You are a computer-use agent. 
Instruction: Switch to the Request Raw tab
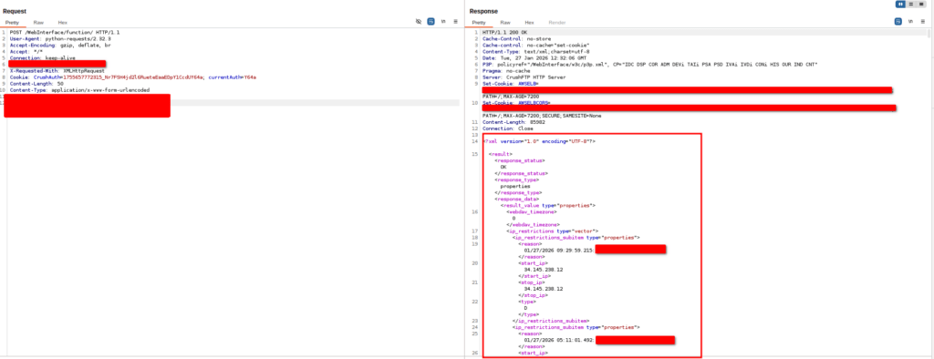[38, 22]
